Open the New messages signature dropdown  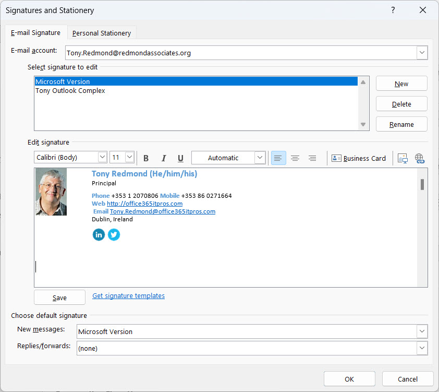click(x=422, y=331)
